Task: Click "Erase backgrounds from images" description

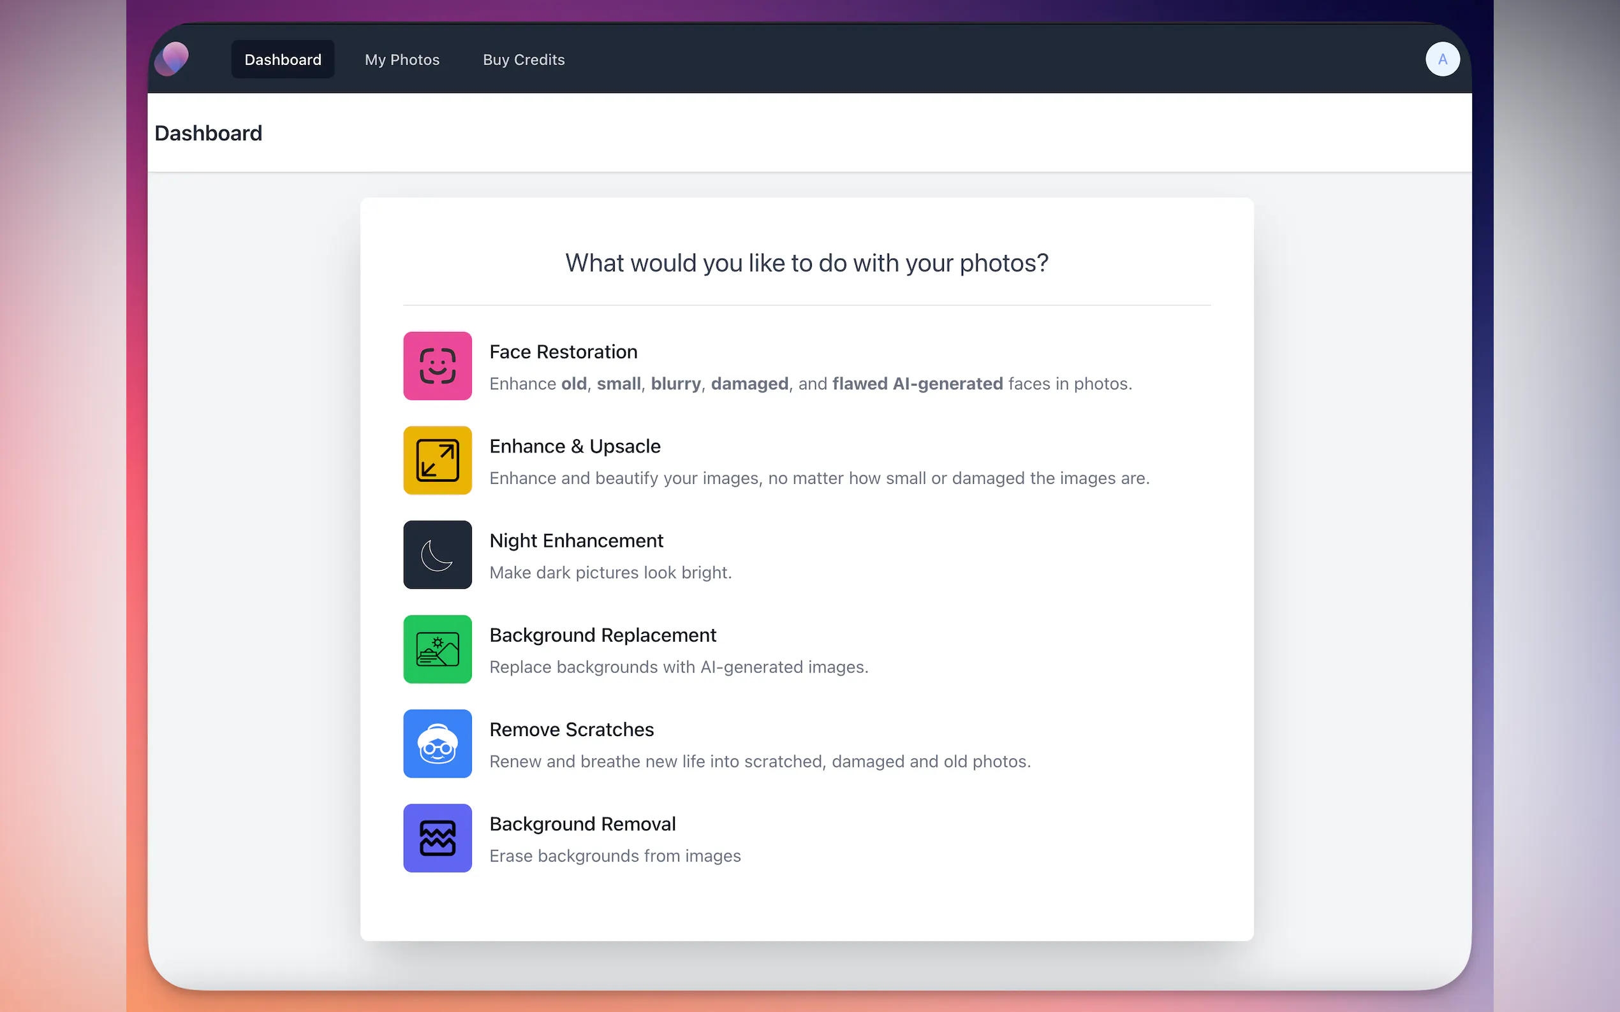Action: pyautogui.click(x=615, y=856)
